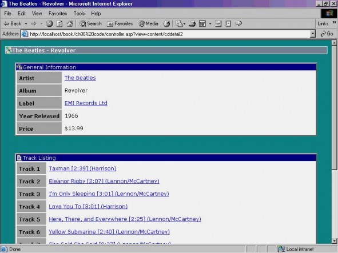Open the History icon in toolbar

(166, 23)
